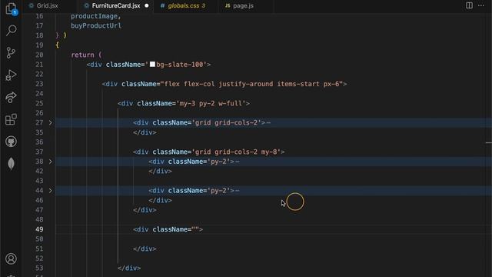
Task: Click the opening brace on line 19
Action: click(58, 45)
